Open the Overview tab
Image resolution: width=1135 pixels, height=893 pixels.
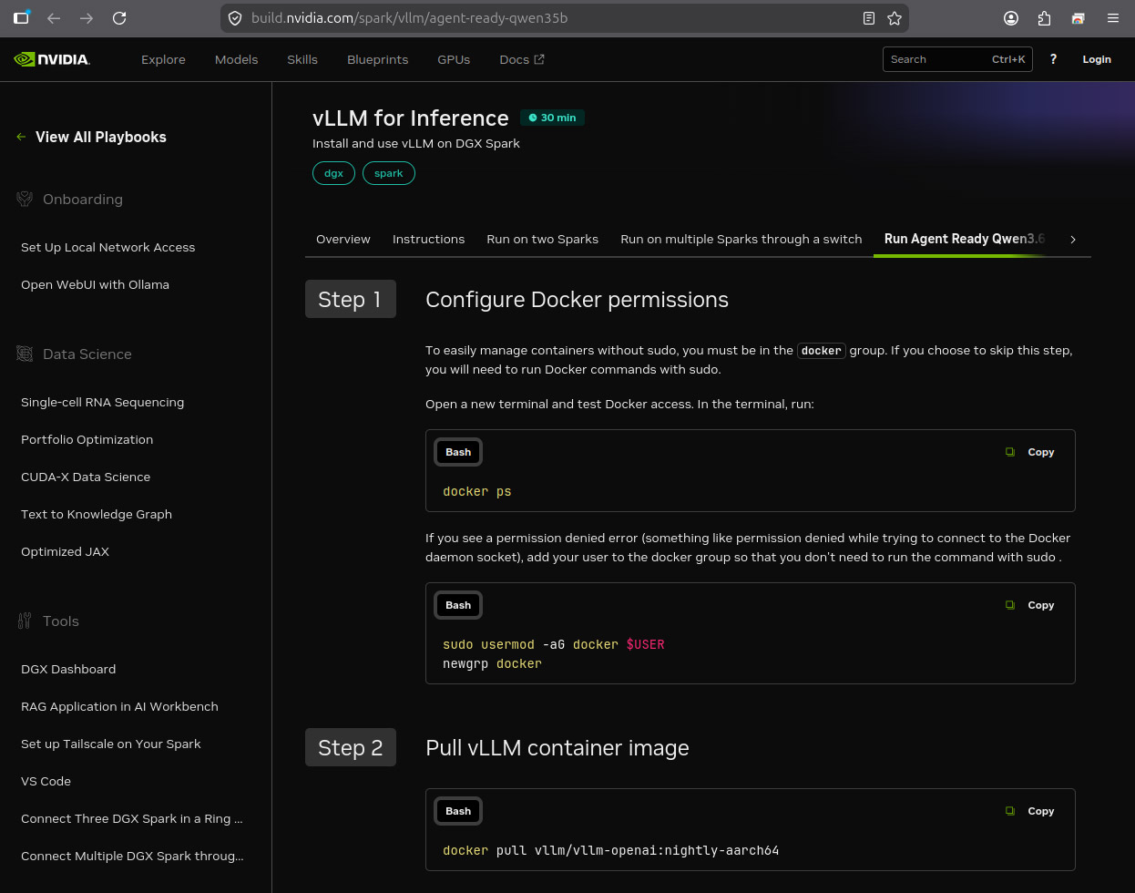[x=343, y=239]
